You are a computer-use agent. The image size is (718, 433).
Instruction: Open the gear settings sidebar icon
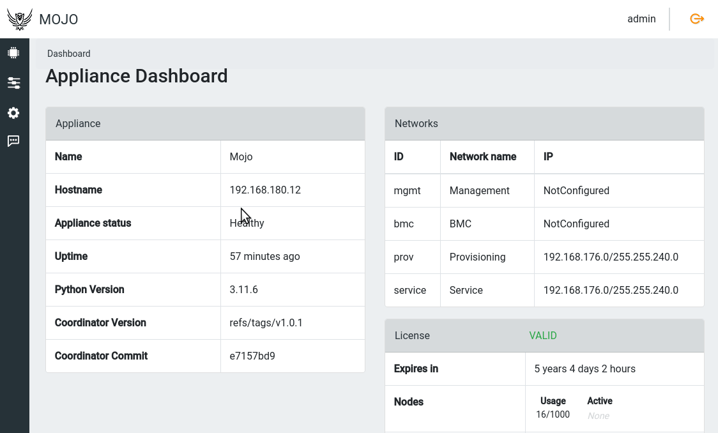(13, 113)
